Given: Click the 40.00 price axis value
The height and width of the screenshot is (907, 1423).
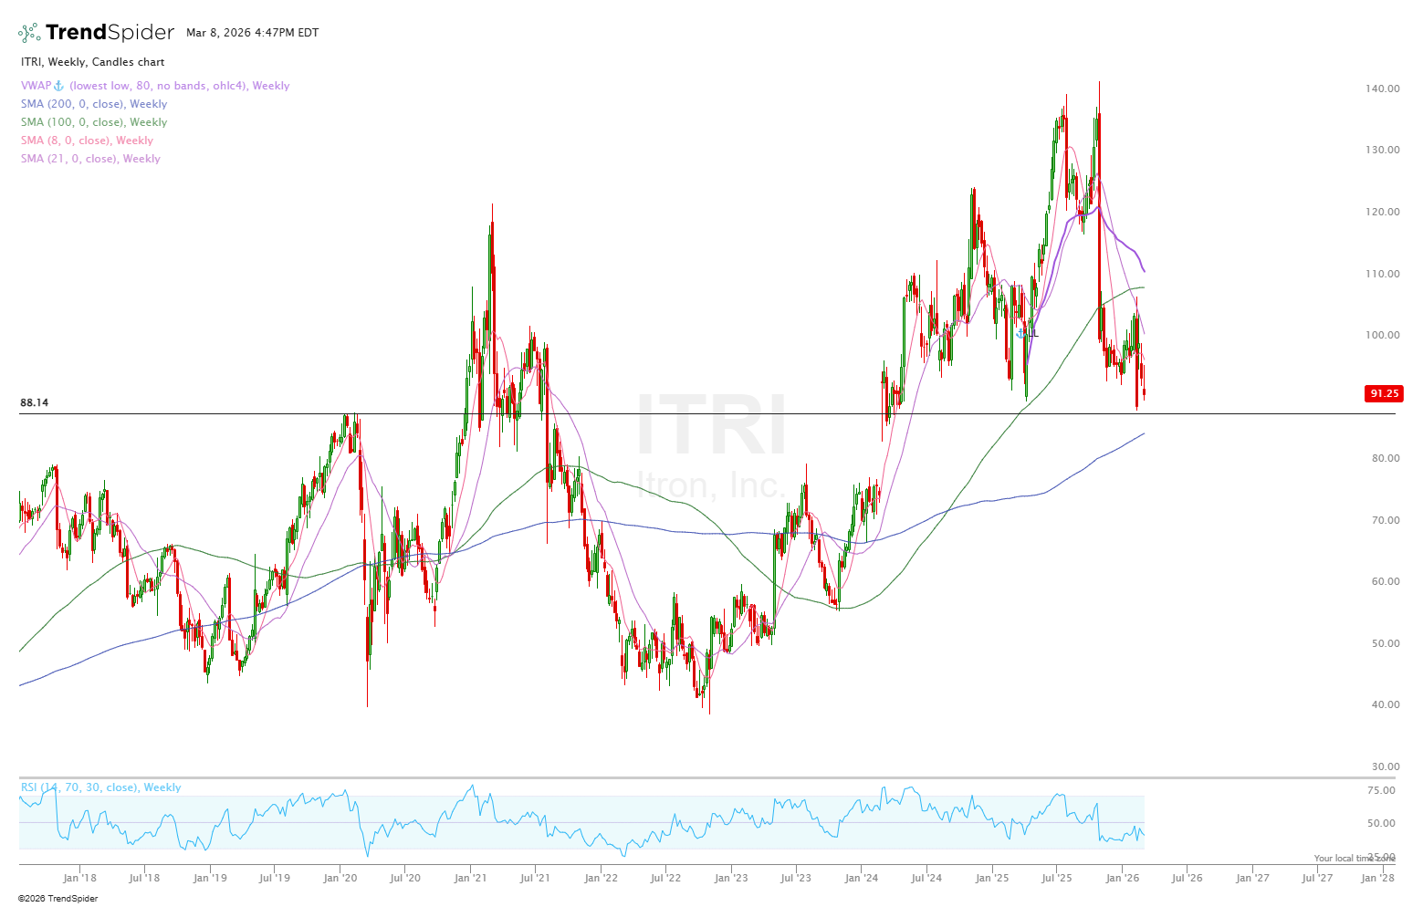Looking at the screenshot, I should pos(1386,704).
